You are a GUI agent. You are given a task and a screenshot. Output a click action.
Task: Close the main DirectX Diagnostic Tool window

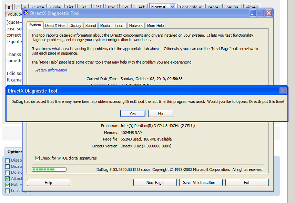point(268,13)
